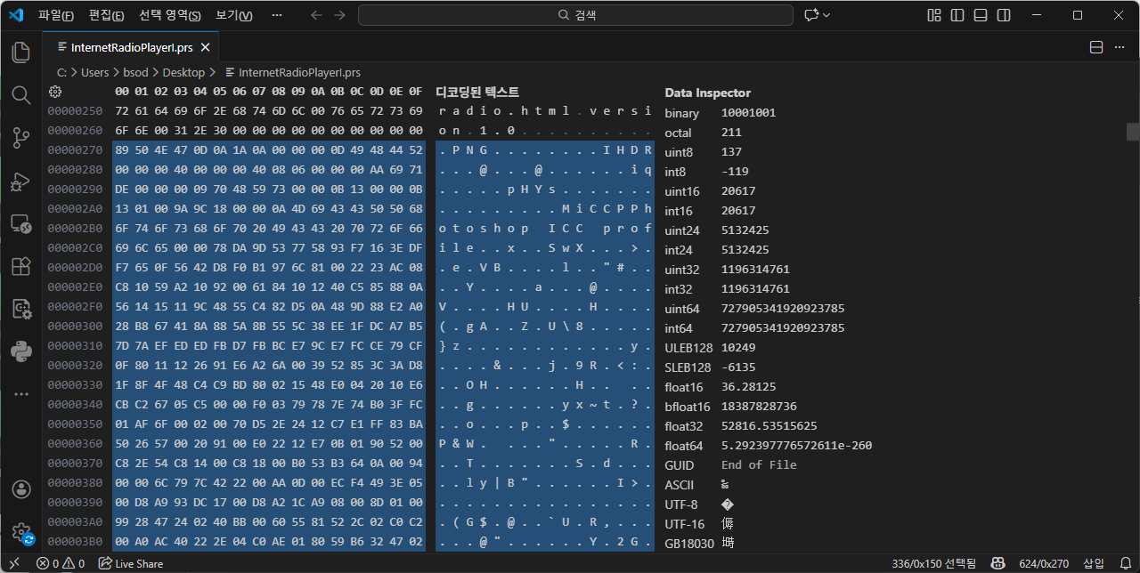
Task: Open the Remote Explorer view
Action: [20, 224]
